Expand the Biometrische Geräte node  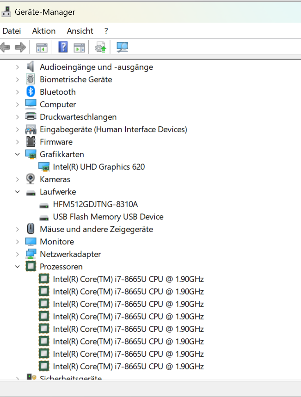point(17,79)
